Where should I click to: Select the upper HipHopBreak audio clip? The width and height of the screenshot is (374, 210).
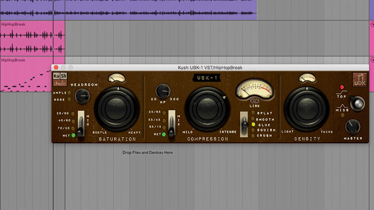[x=33, y=38]
